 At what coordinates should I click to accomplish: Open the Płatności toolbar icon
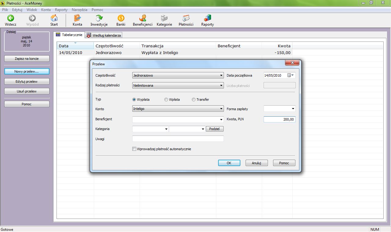(x=186, y=18)
